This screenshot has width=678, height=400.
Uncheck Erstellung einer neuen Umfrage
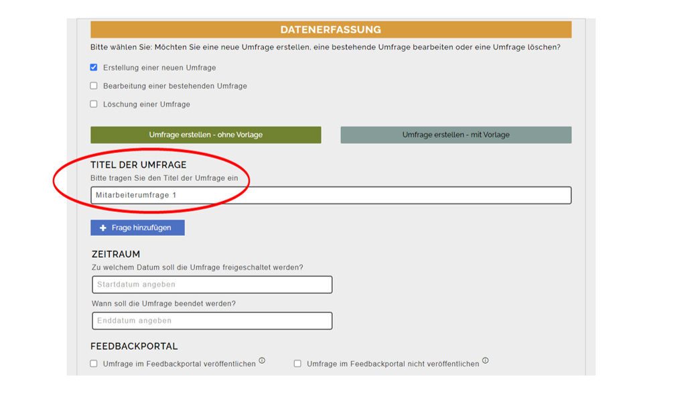click(x=93, y=67)
